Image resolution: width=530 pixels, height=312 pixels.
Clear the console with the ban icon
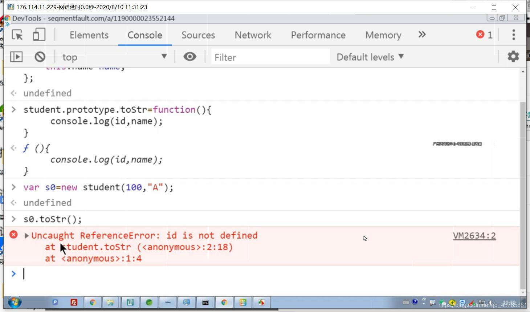click(40, 57)
